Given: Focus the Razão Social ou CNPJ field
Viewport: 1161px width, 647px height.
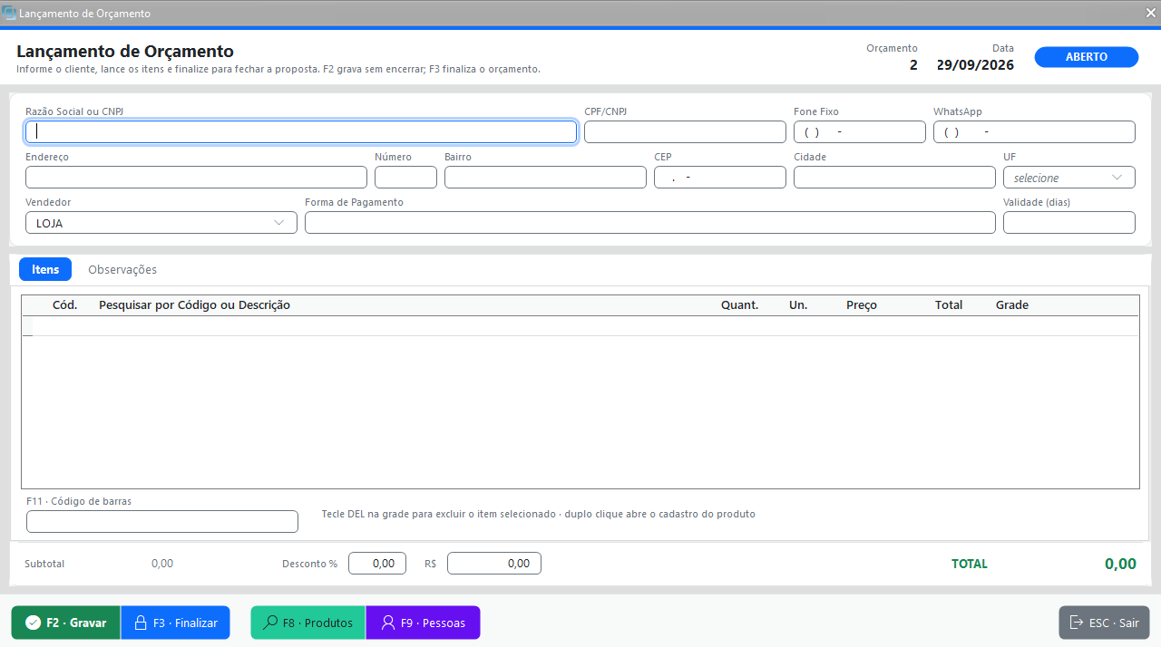Looking at the screenshot, I should pyautogui.click(x=301, y=132).
